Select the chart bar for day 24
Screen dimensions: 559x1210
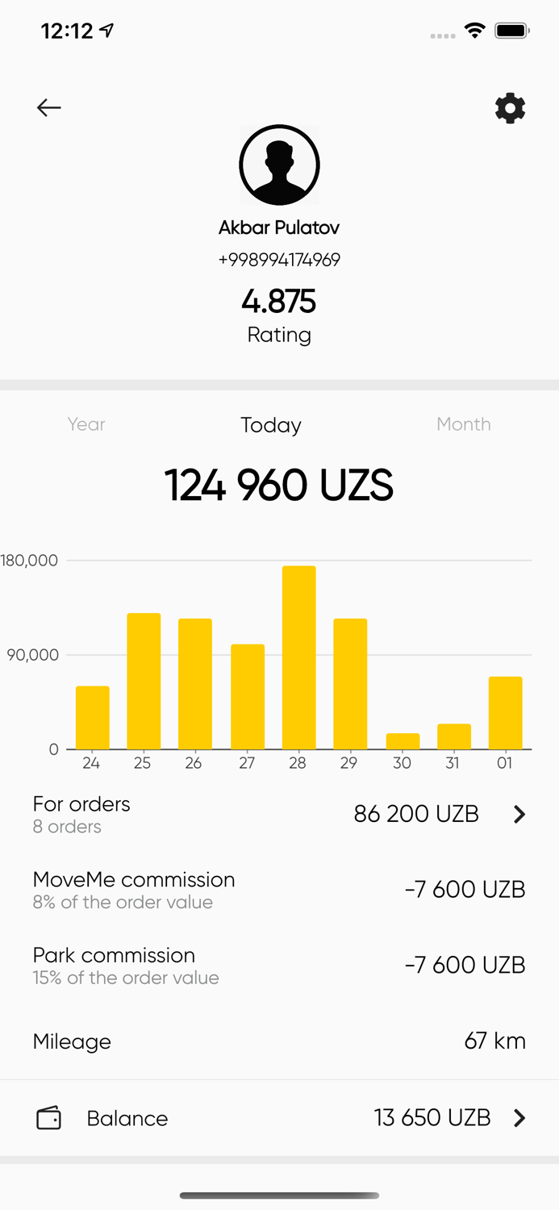(91, 718)
